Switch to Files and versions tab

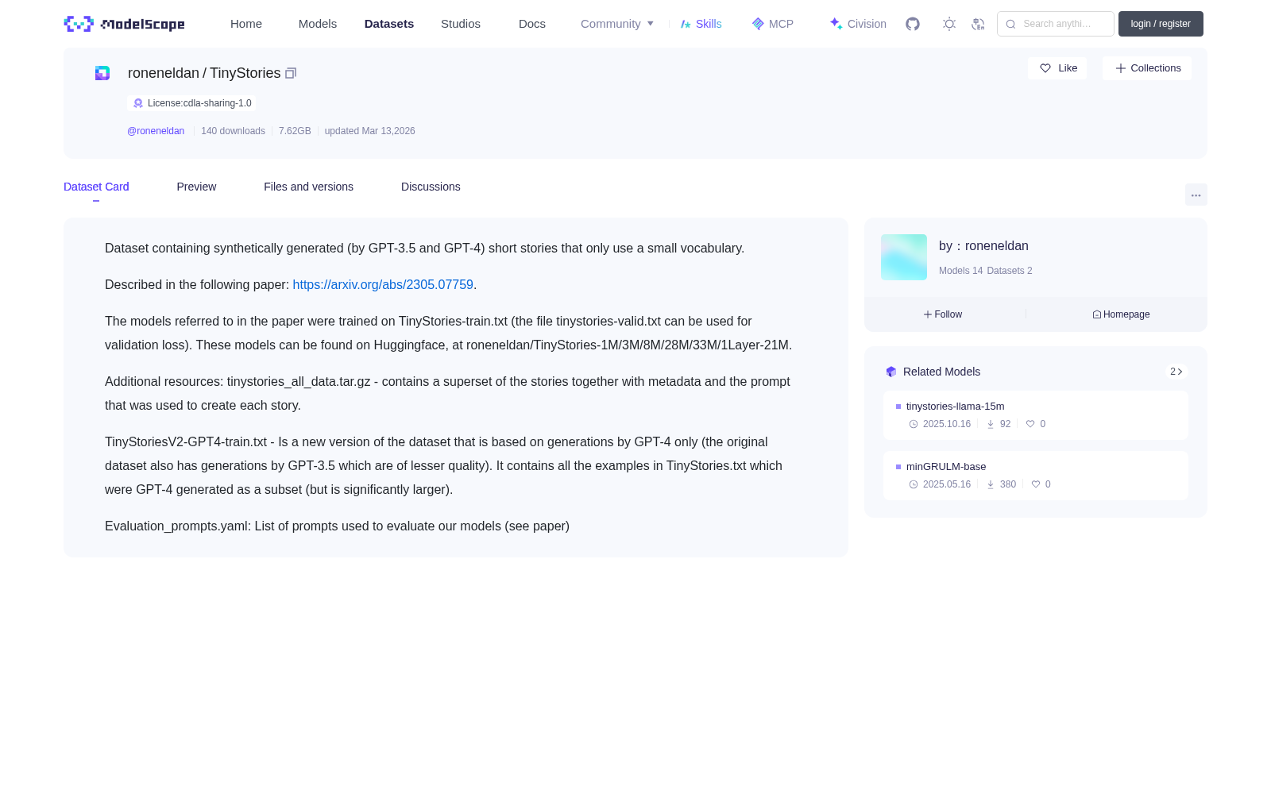(308, 187)
